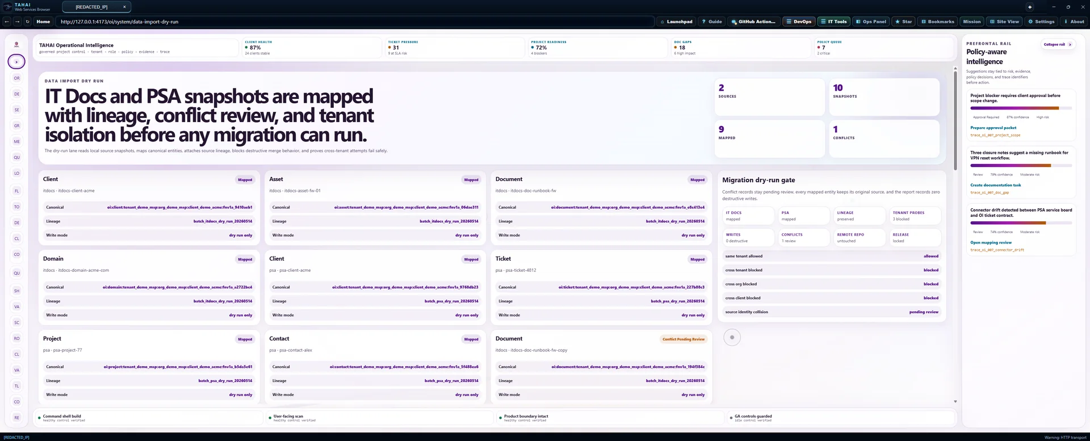This screenshot has height=441, width=1090.
Task: Follow the Create documentation task link
Action: pyautogui.click(x=995, y=185)
